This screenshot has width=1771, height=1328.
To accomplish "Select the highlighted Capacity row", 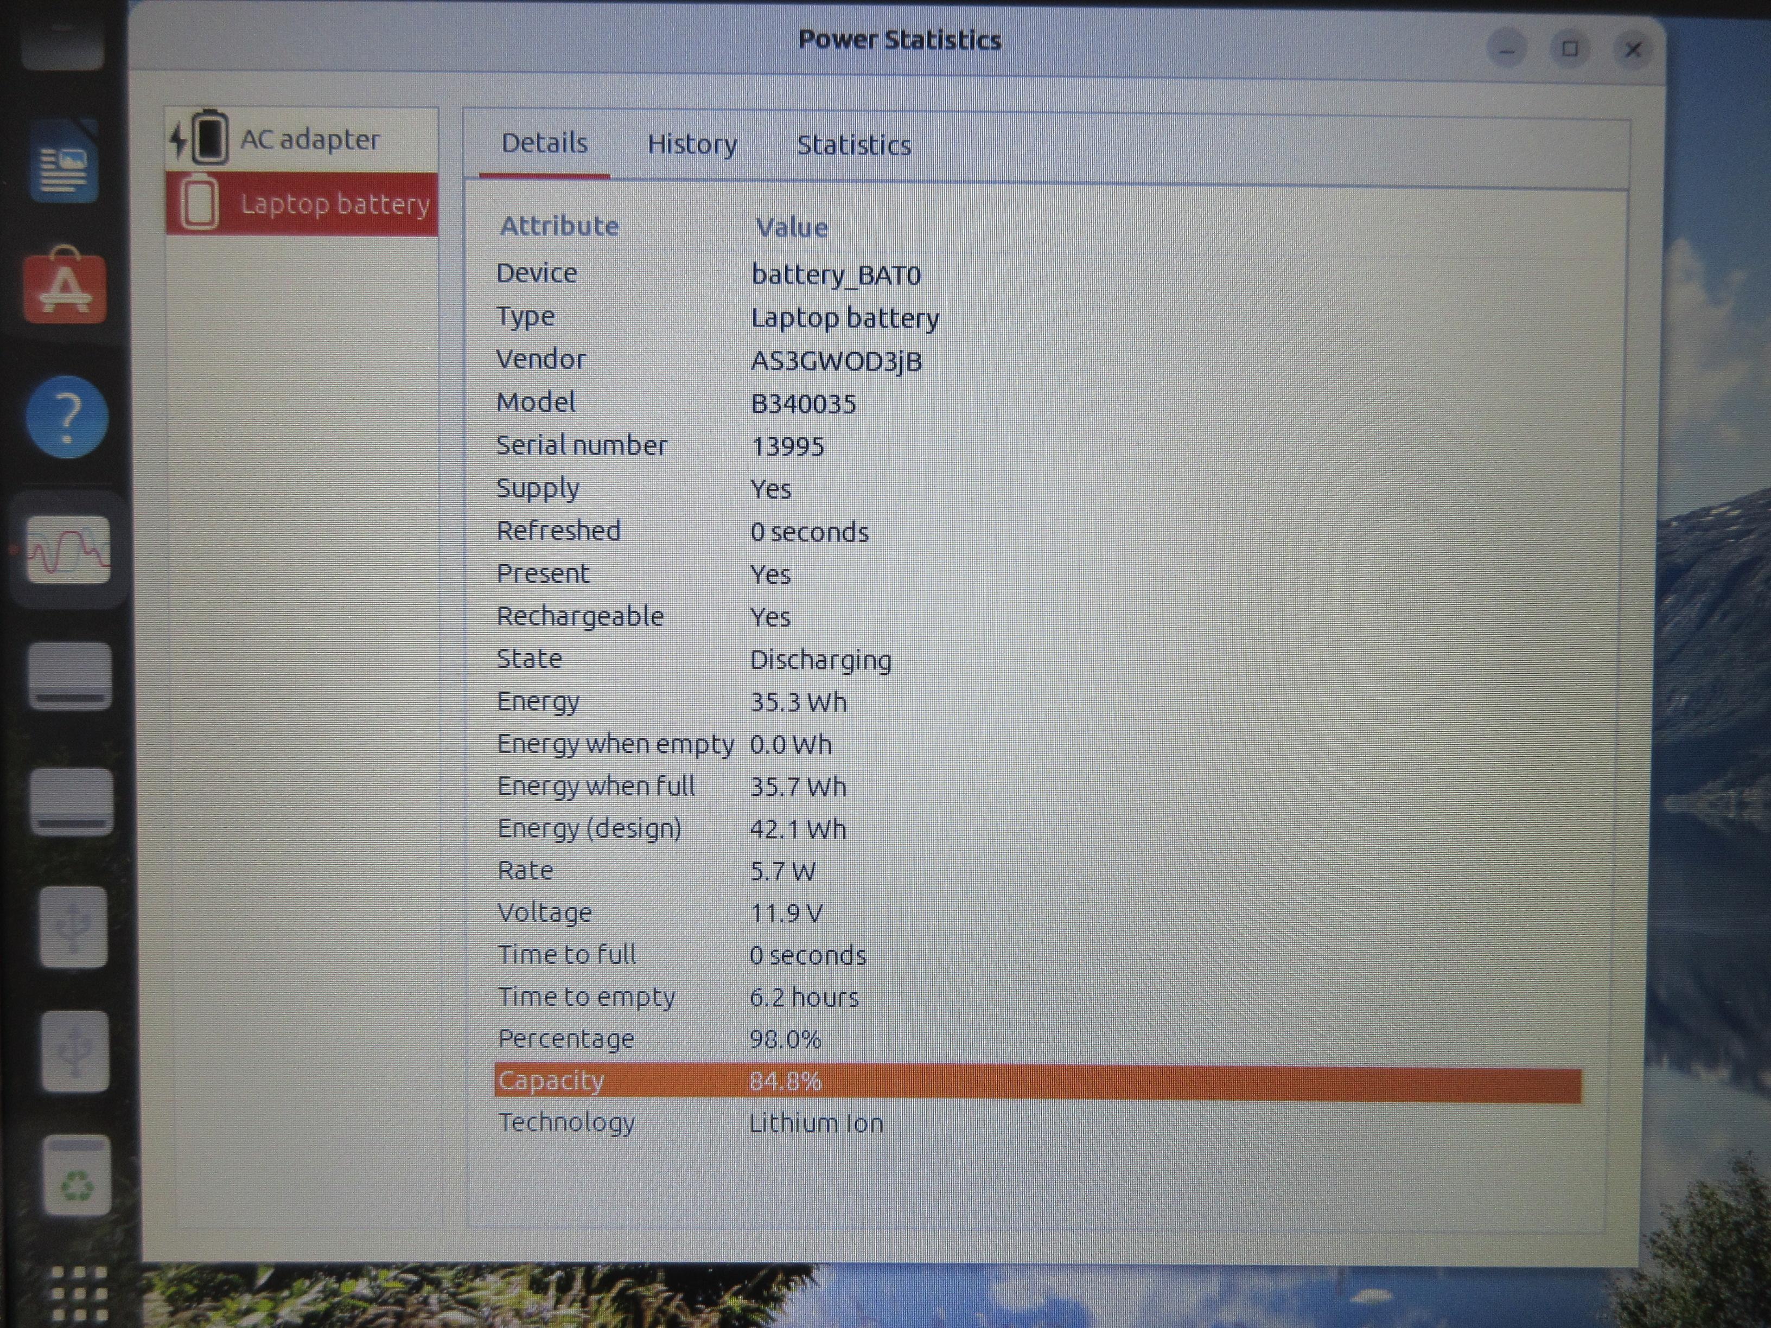I will pyautogui.click(x=1037, y=1082).
